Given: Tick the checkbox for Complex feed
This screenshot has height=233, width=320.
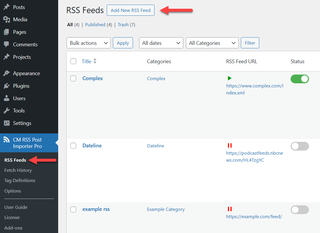Looking at the screenshot, I should click(x=73, y=78).
